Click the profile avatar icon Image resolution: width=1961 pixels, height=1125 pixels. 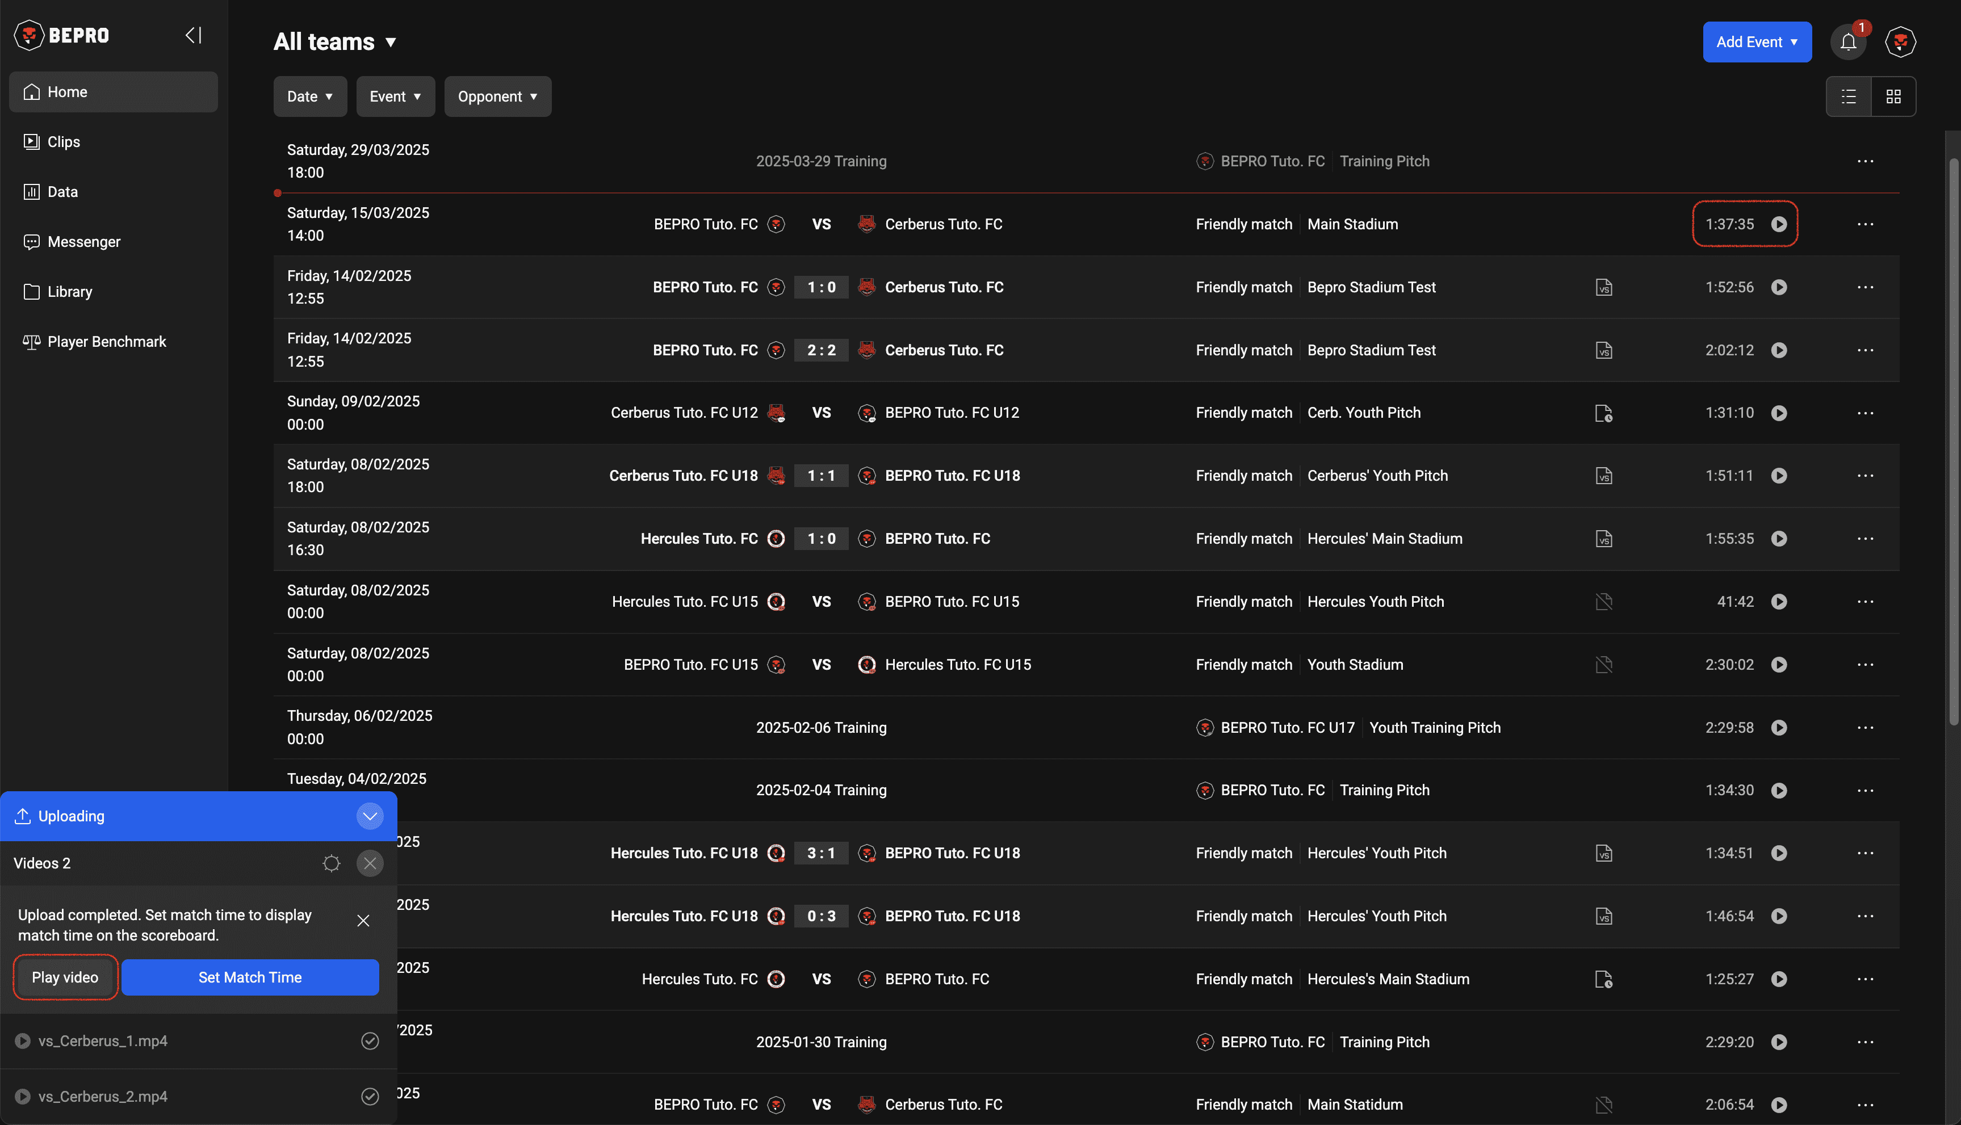click(x=1900, y=42)
